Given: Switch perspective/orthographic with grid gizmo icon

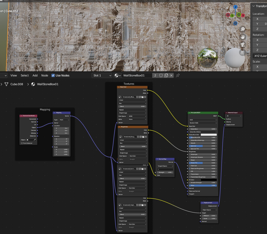Looking at the screenshot, I should (x=243, y=52).
